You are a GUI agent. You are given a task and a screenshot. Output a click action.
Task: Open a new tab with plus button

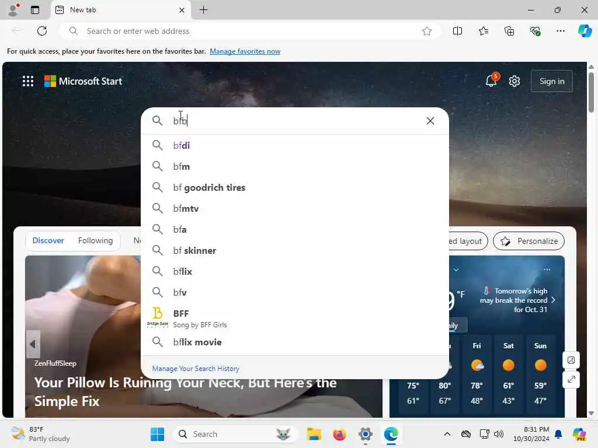point(204,10)
